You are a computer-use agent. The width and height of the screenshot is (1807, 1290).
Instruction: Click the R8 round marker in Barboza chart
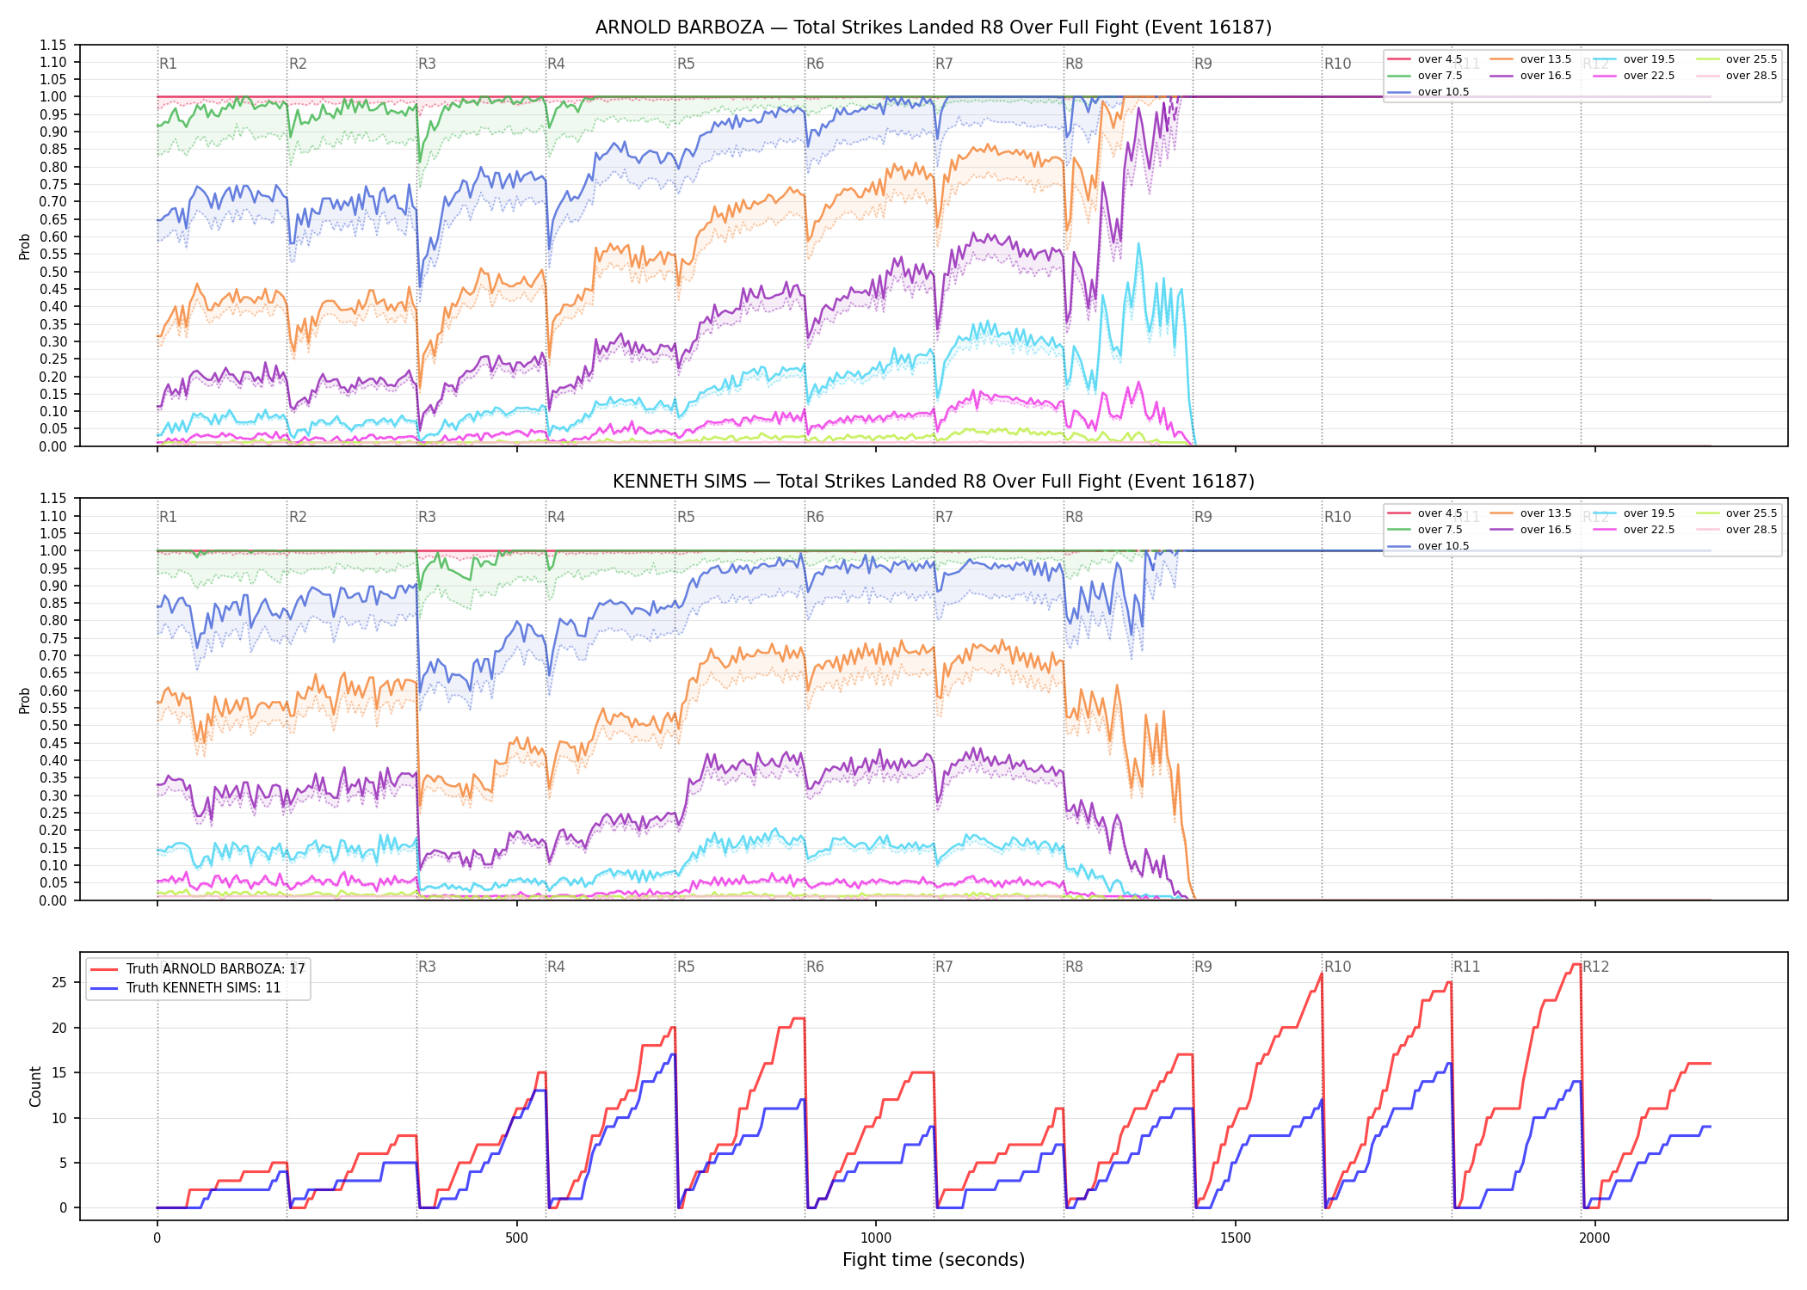click(x=1074, y=64)
